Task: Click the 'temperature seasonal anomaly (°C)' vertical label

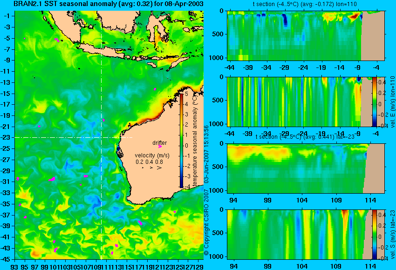Action: [194, 142]
